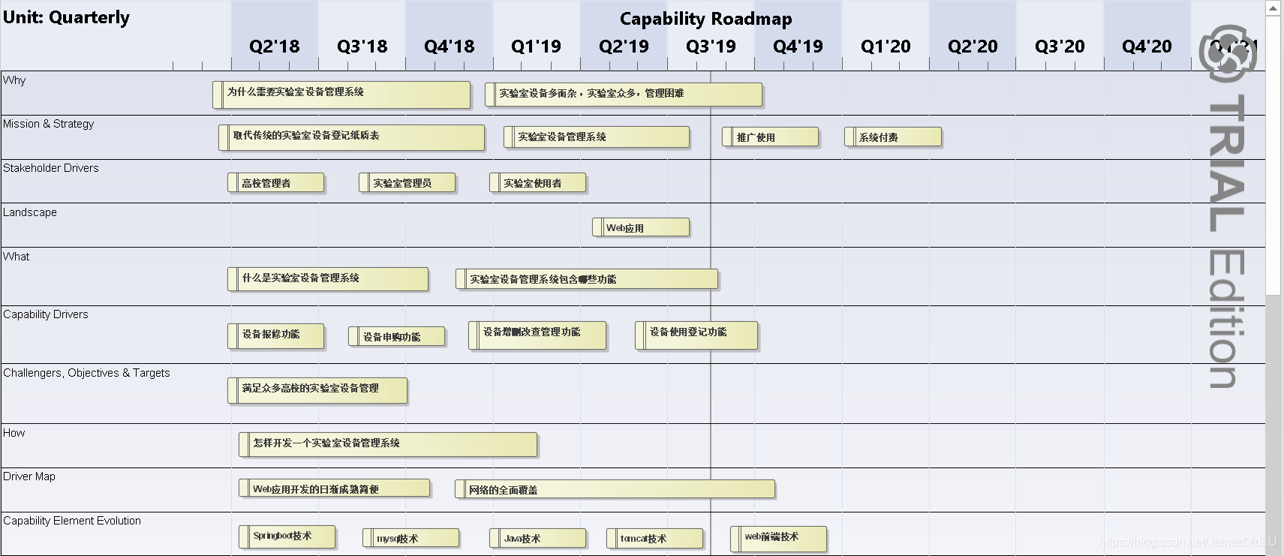1284x556 pixels.
Task: Click the What row label
Action: click(17, 257)
